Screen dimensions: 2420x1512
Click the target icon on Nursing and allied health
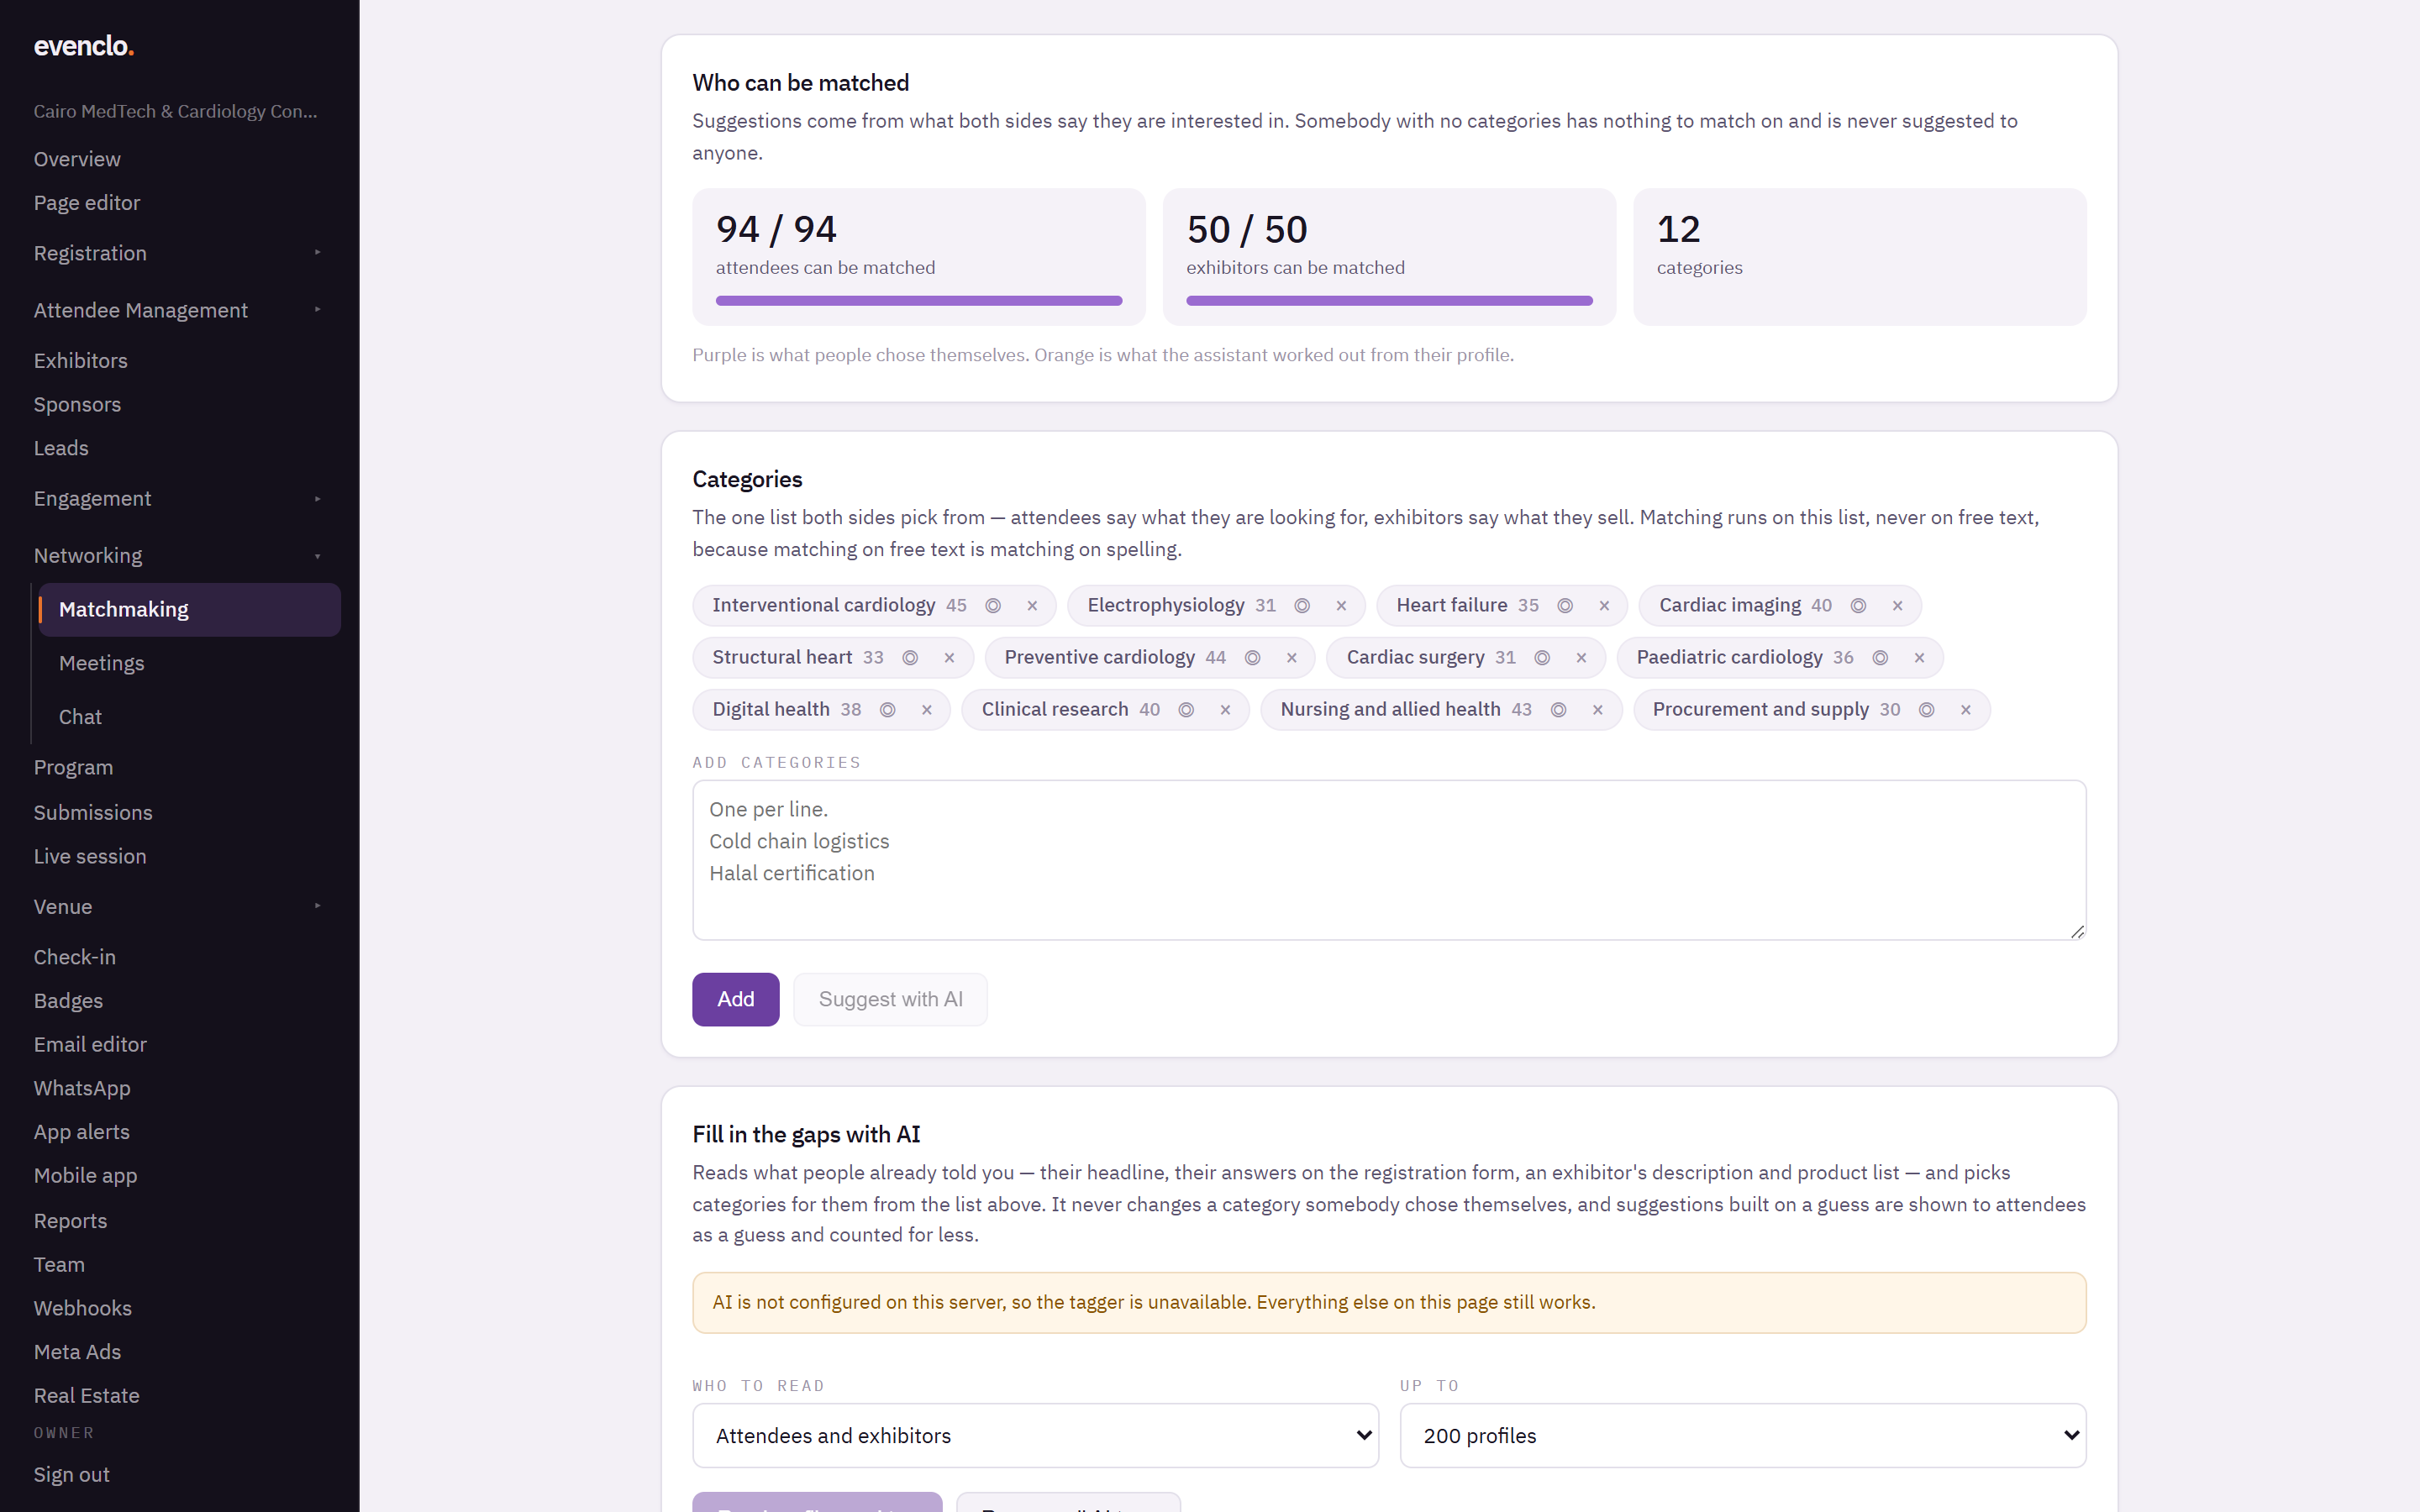coord(1558,710)
